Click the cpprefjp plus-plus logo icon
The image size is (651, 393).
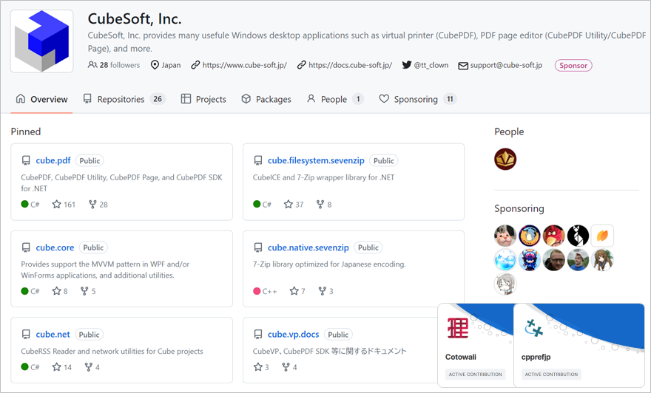pos(533,328)
